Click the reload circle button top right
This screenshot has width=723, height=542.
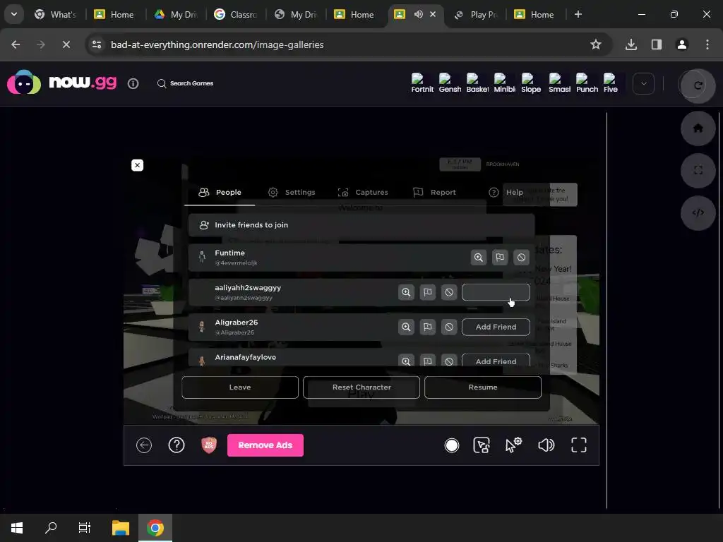click(697, 85)
